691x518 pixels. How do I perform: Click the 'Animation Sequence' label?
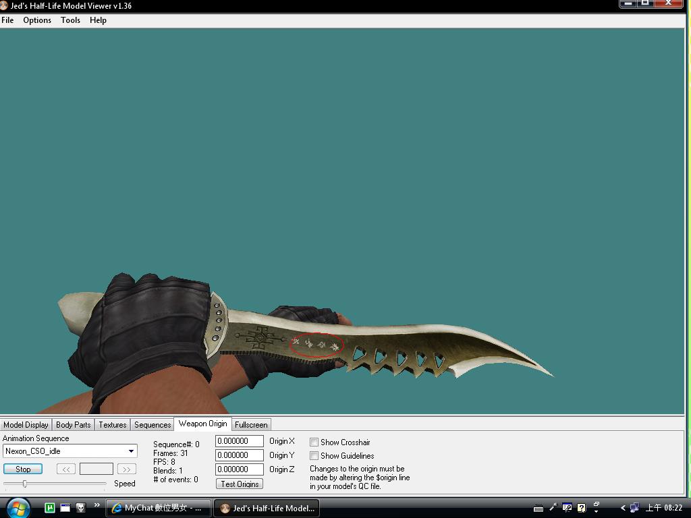(36, 438)
